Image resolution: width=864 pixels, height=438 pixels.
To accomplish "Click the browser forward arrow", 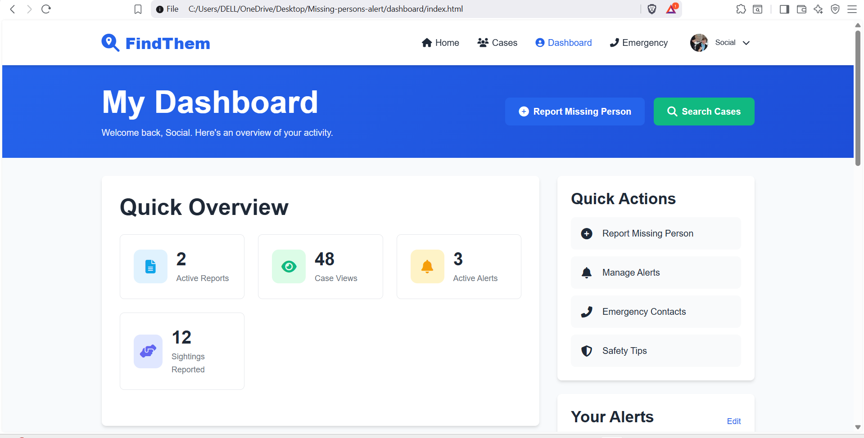I will point(29,9).
